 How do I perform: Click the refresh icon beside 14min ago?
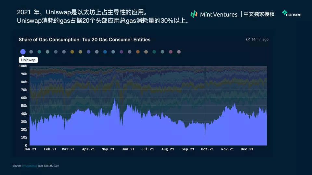pyautogui.click(x=248, y=40)
